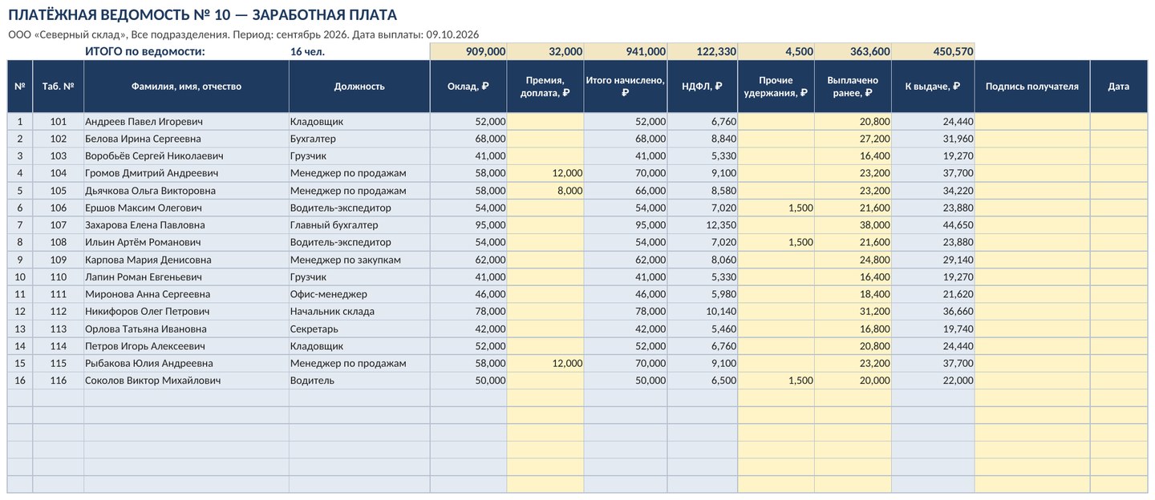1155x500 pixels.
Task: Click the 'Премия, доплата, ₽' header
Action: [x=545, y=87]
